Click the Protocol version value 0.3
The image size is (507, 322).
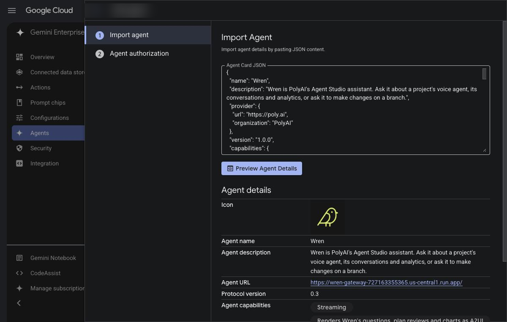[314, 294]
